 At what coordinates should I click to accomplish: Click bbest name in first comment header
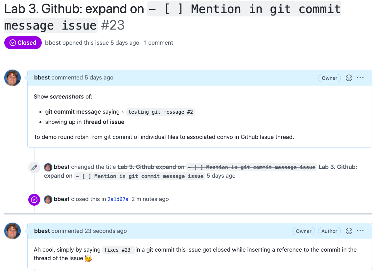tap(42, 78)
